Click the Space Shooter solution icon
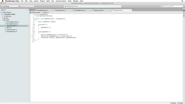The width and height of the screenshot is (185, 104). (2, 12)
